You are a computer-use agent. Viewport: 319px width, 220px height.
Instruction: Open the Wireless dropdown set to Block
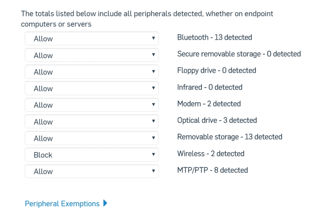point(92,155)
